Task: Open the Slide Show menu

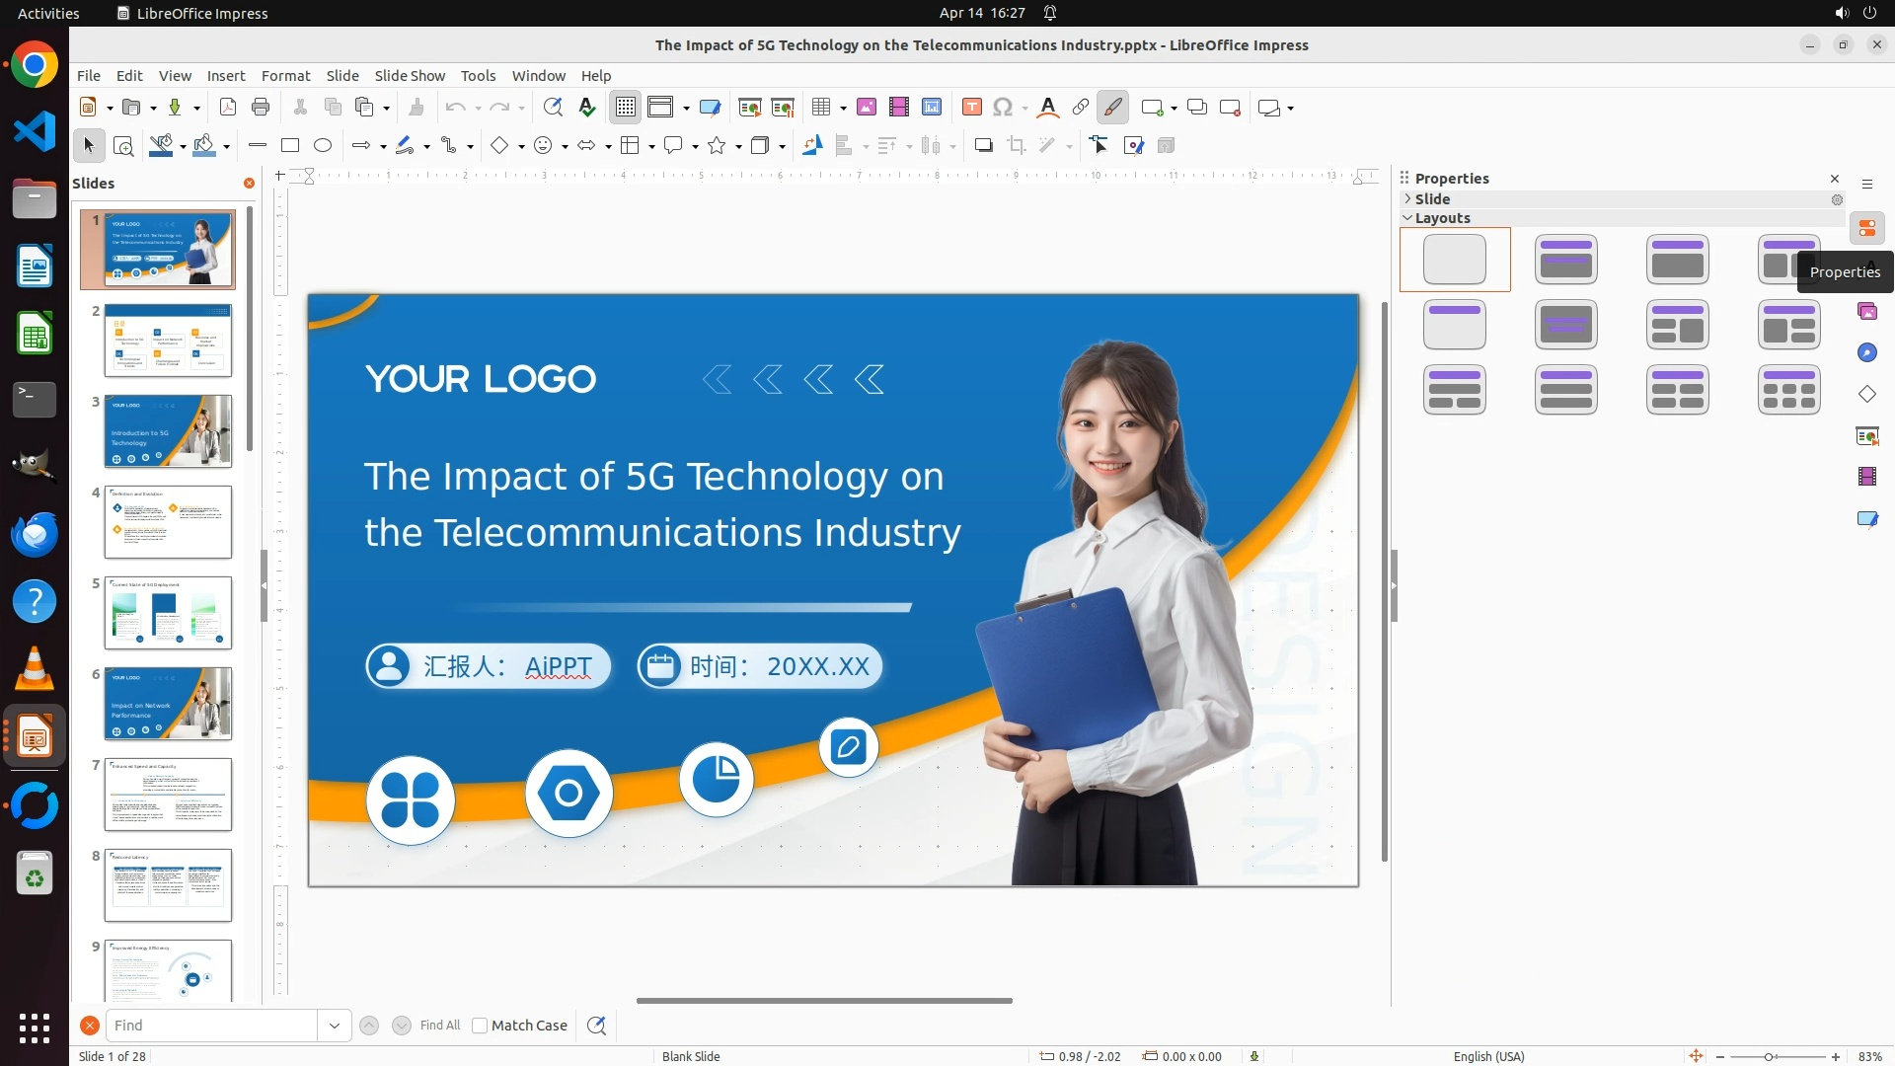Action: [410, 76]
